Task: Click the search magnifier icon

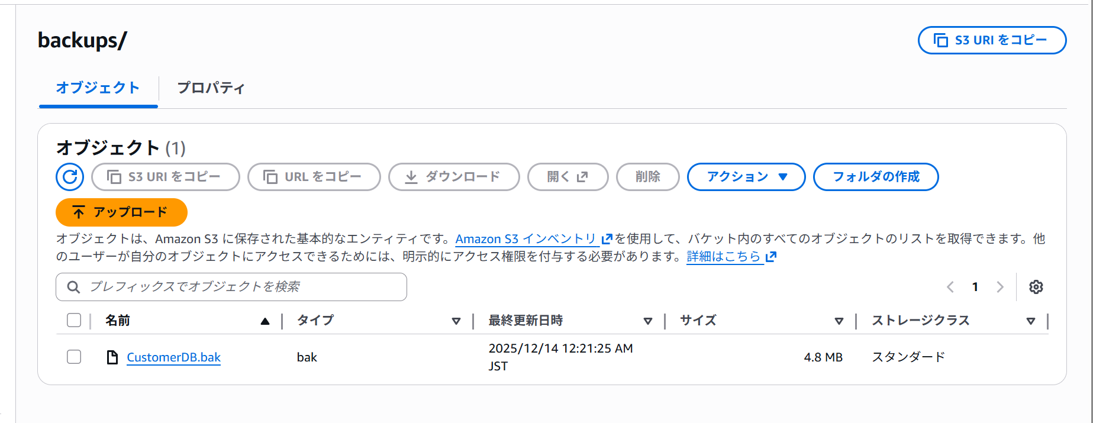Action: pyautogui.click(x=73, y=287)
